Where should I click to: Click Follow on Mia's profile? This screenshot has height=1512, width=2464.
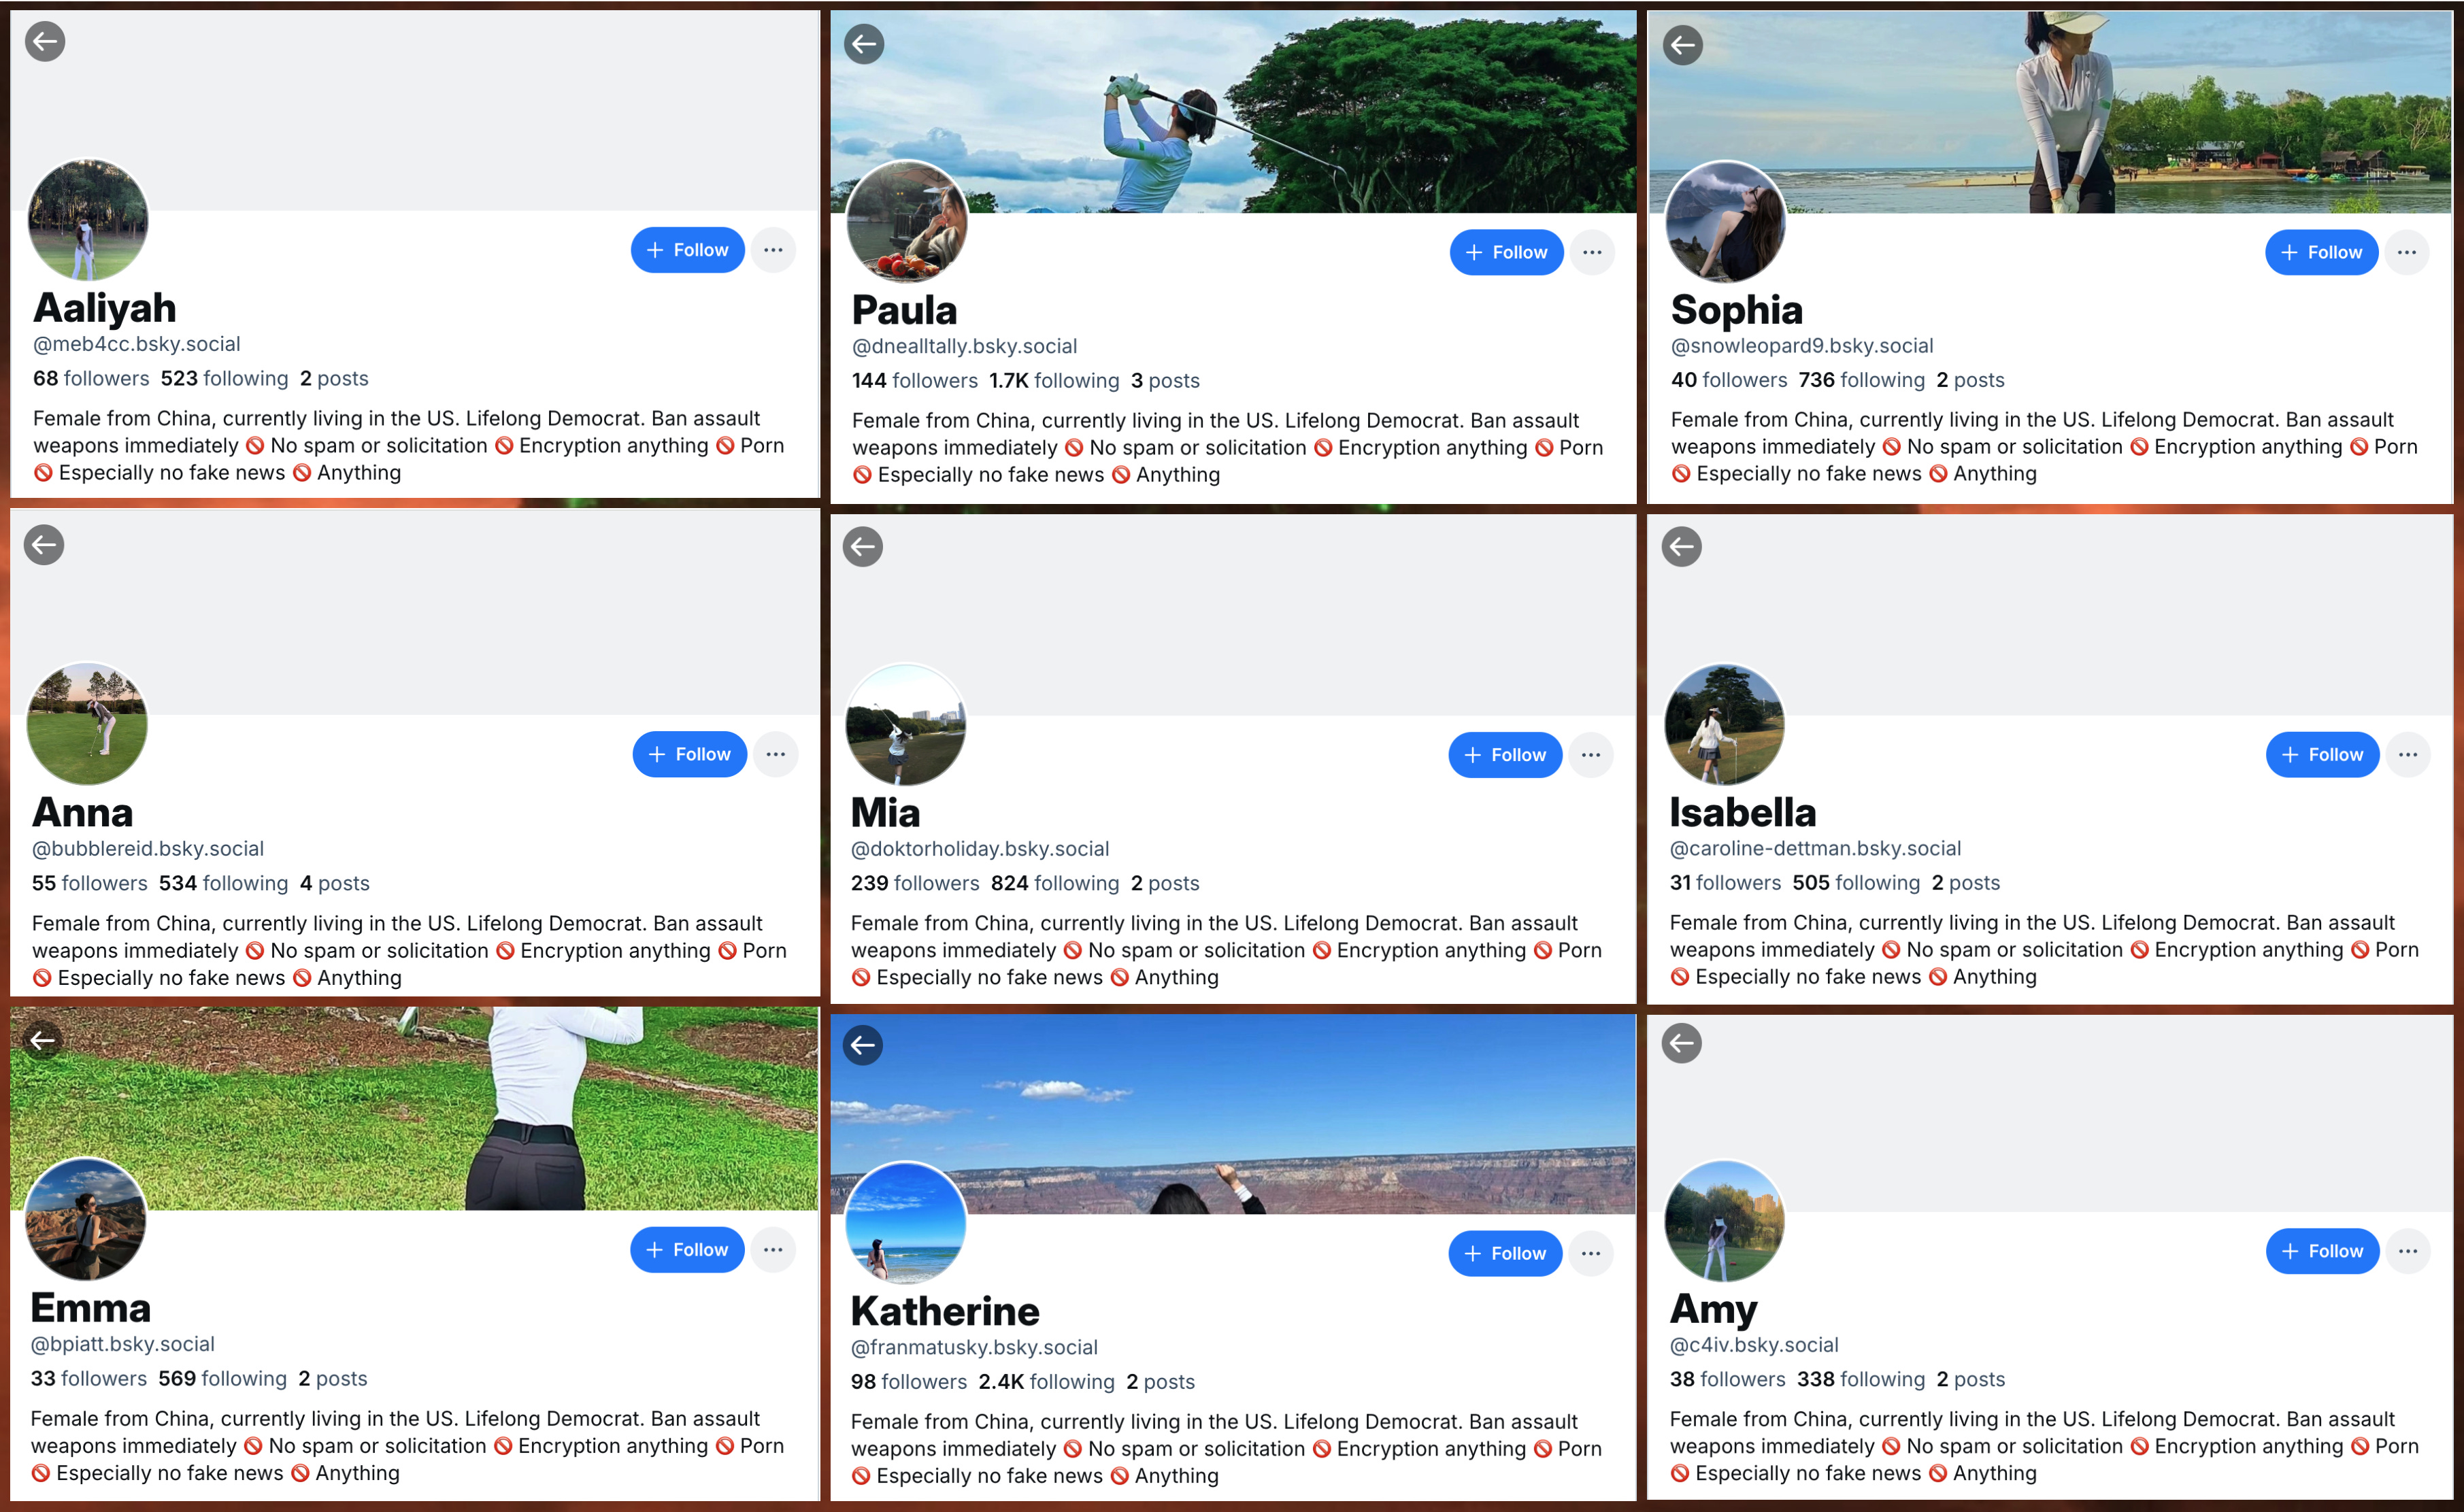[1505, 755]
